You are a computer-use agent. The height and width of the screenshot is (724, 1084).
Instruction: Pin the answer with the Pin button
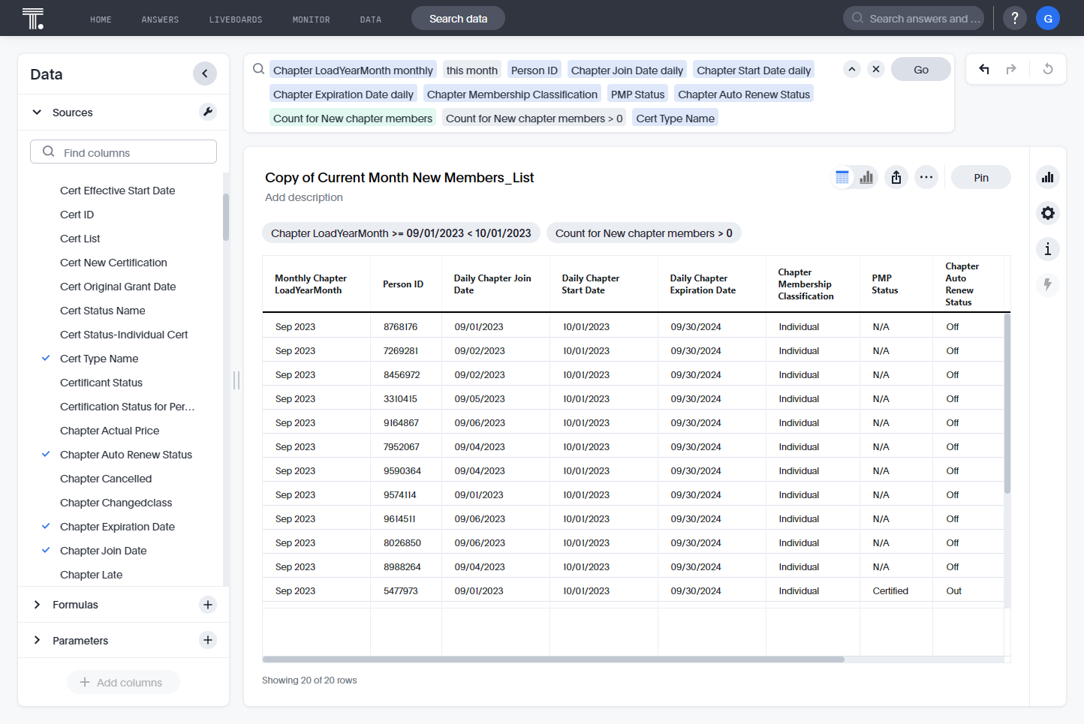[981, 177]
